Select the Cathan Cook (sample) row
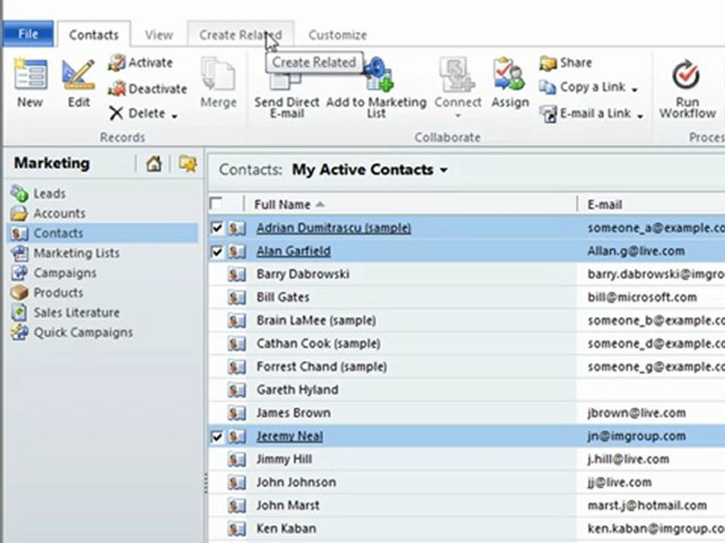 pyautogui.click(x=467, y=344)
